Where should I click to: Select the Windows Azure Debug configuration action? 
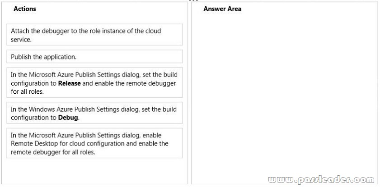coord(94,113)
